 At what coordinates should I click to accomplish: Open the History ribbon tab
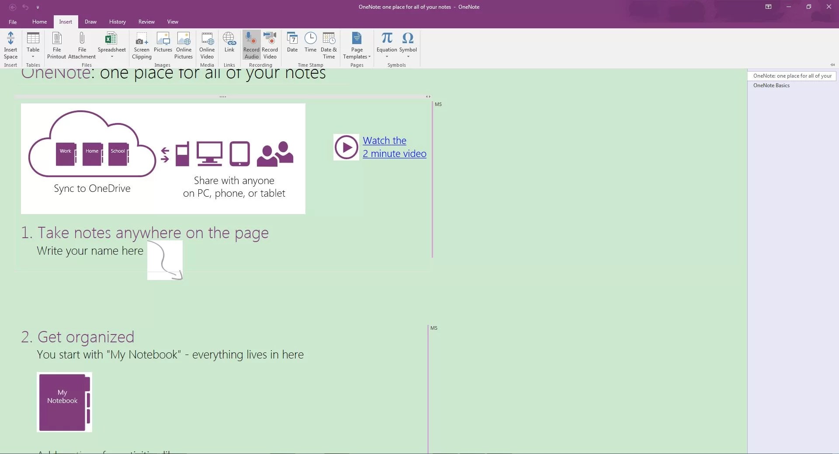tap(117, 21)
